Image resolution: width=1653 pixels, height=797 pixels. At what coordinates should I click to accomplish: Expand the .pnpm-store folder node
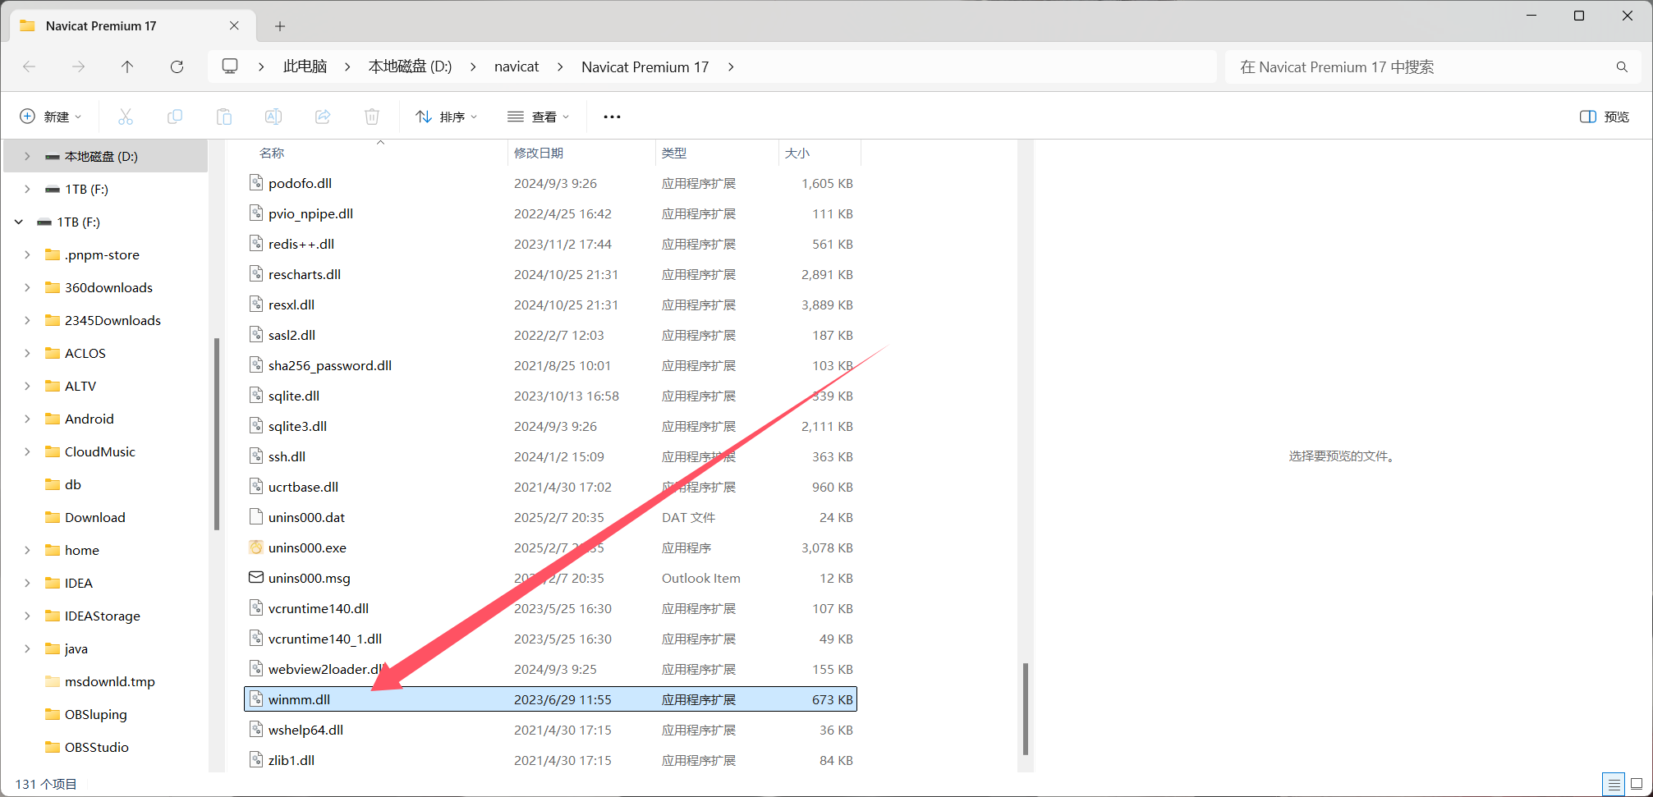pyautogui.click(x=27, y=254)
